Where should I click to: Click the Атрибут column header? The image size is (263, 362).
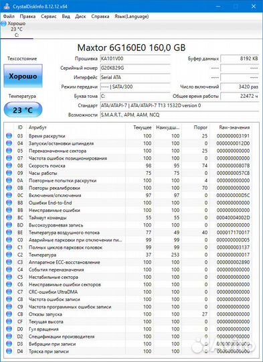tap(37, 127)
